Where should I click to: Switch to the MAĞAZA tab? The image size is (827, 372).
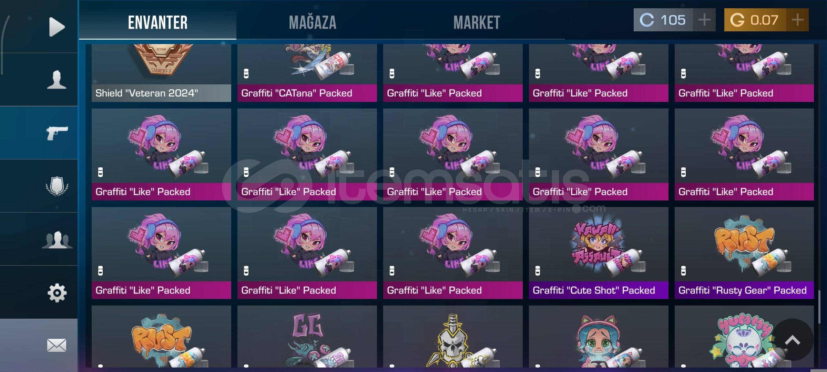tap(313, 23)
